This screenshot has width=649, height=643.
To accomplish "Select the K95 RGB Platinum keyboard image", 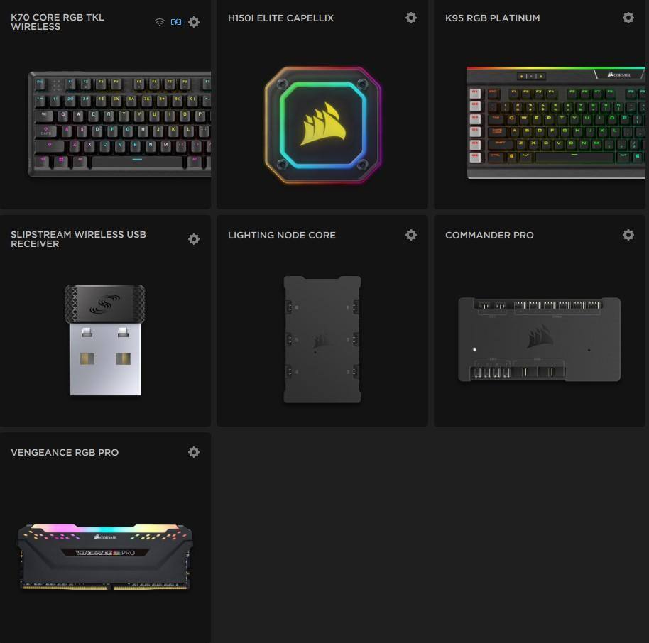I will (x=556, y=123).
